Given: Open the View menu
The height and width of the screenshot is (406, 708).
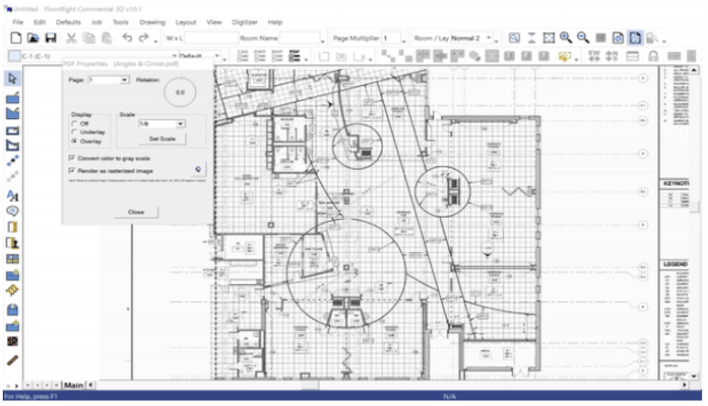Looking at the screenshot, I should 214,22.
